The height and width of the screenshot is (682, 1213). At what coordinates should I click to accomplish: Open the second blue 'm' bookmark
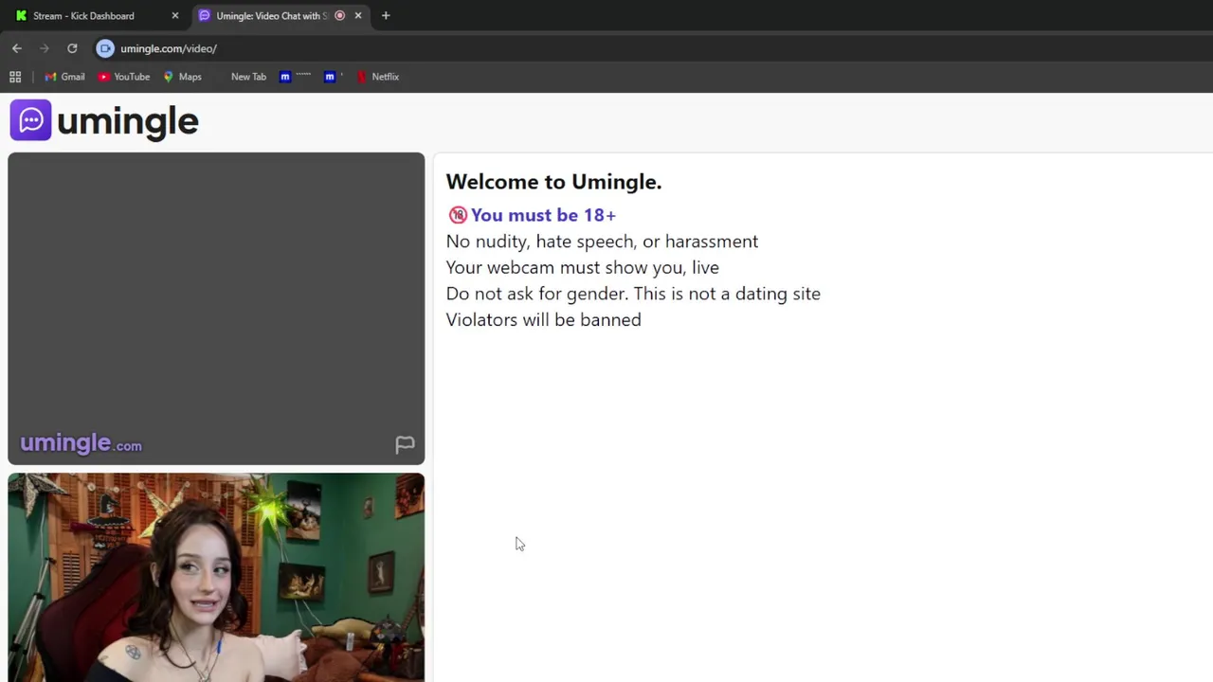tap(333, 77)
